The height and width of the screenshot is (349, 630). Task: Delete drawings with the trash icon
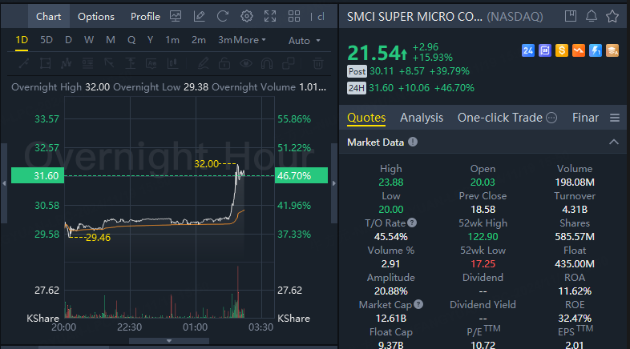point(318,63)
